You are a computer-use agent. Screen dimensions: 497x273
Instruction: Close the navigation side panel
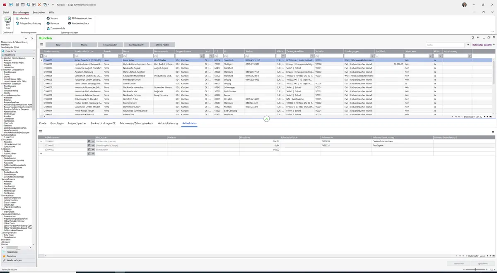pos(32,38)
